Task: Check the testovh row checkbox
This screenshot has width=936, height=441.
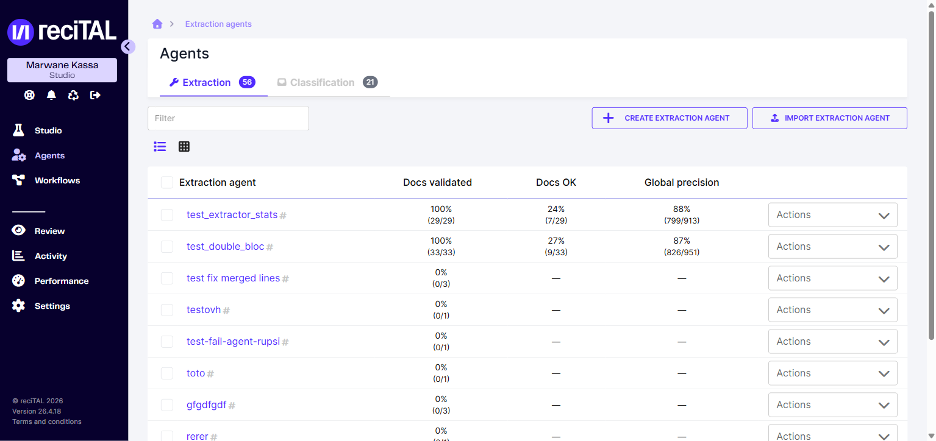Action: pos(167,310)
